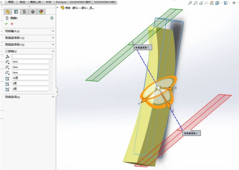Click the Zoom to Fit magnifier icon
This screenshot has width=239, height=170.
(x=190, y=3)
